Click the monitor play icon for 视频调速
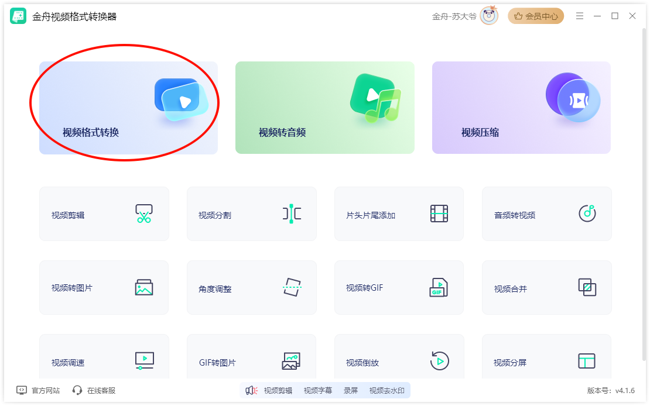Image resolution: width=650 pixels, height=406 pixels. pyautogui.click(x=144, y=361)
